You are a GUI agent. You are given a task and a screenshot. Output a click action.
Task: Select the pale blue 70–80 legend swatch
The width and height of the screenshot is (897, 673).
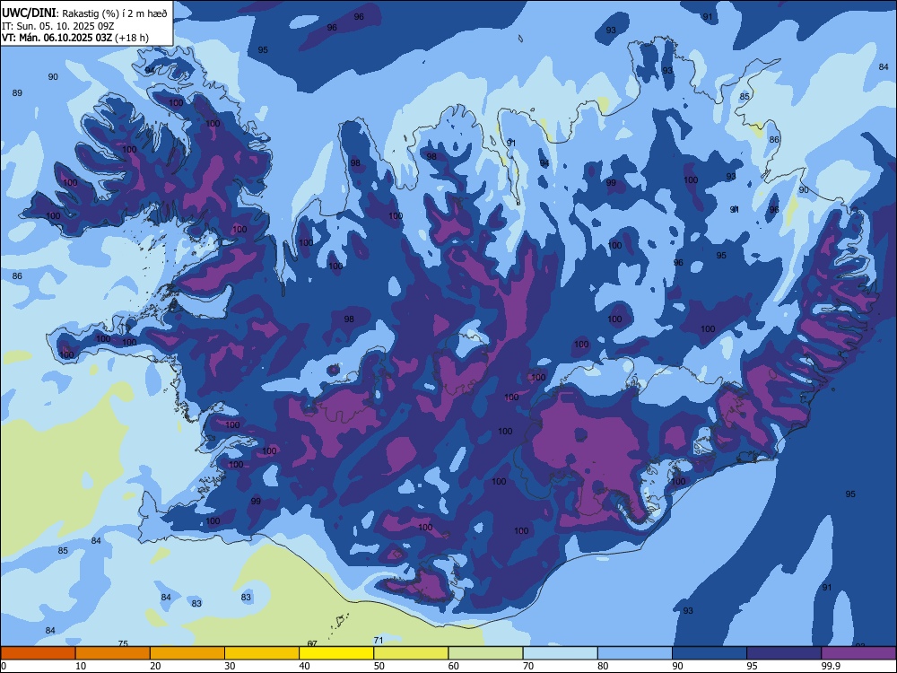[560, 653]
